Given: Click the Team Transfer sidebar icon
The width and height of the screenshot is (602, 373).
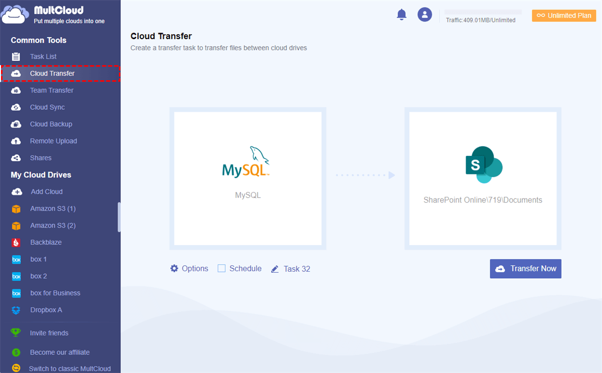Looking at the screenshot, I should [x=16, y=90].
